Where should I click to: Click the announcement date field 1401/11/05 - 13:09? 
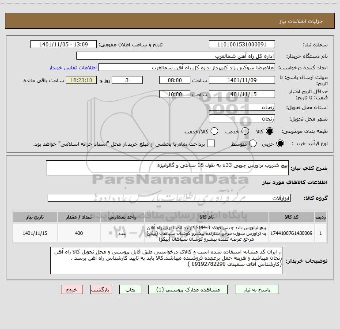pos(64,45)
